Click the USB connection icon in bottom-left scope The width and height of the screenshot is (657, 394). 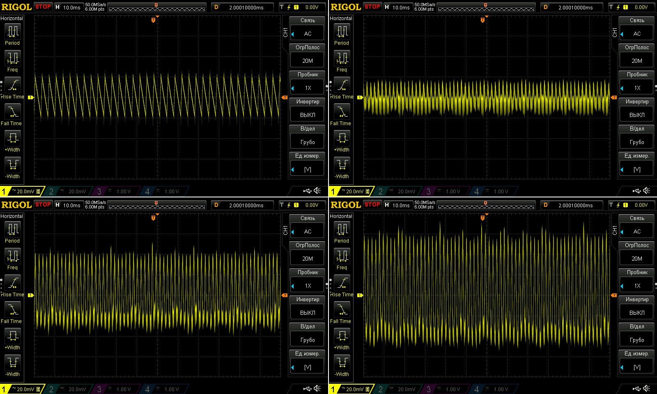click(307, 389)
